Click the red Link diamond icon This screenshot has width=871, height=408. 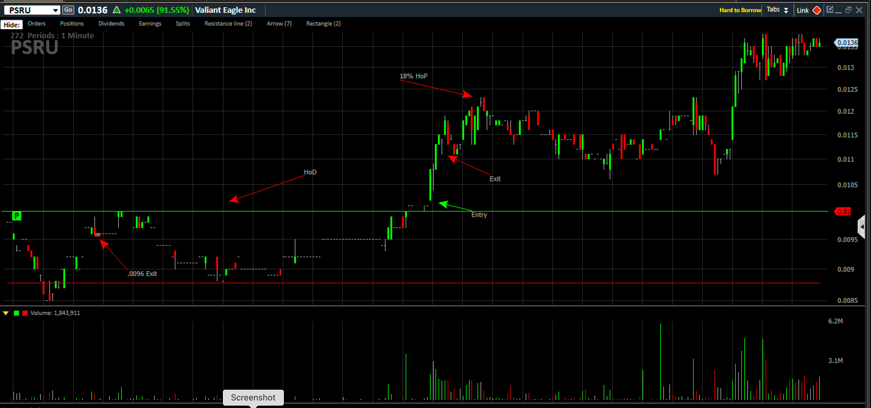pyautogui.click(x=816, y=10)
